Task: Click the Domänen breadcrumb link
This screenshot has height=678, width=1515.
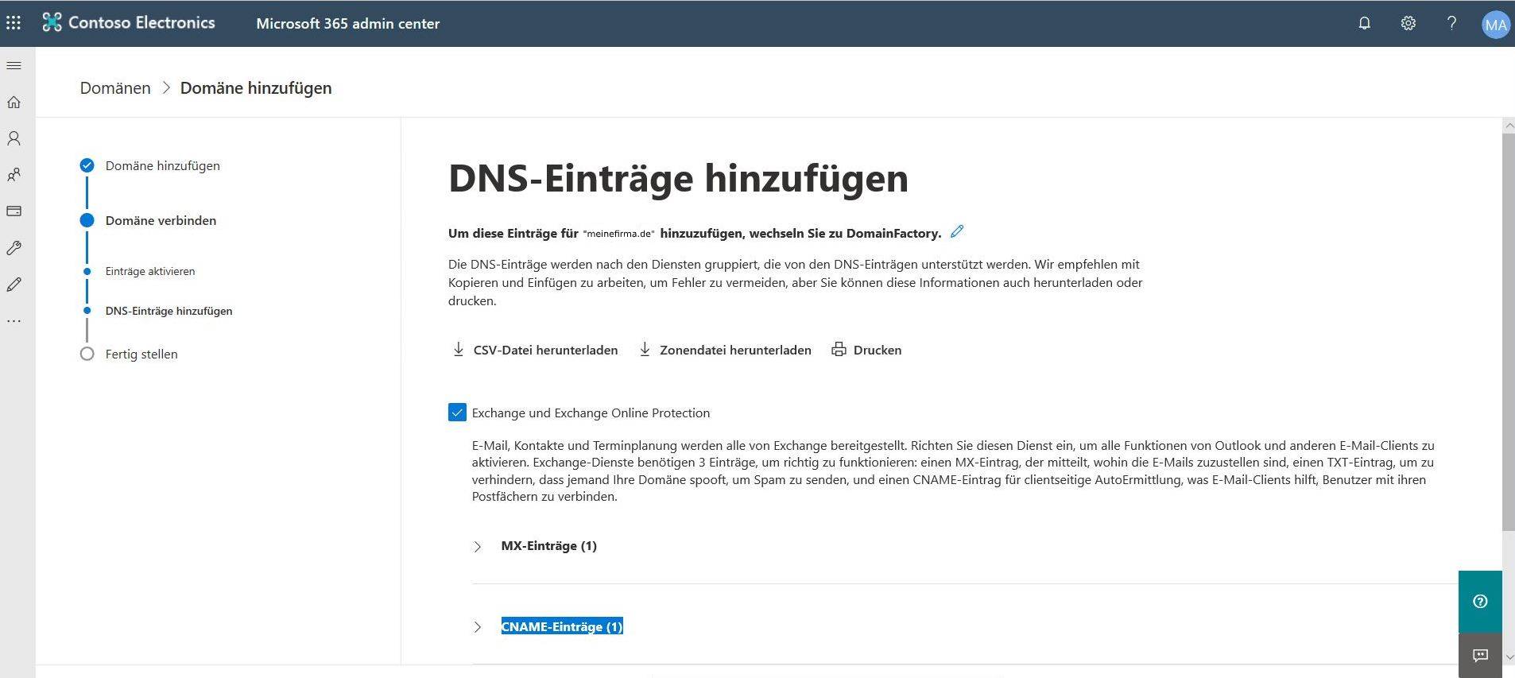Action: tap(115, 88)
